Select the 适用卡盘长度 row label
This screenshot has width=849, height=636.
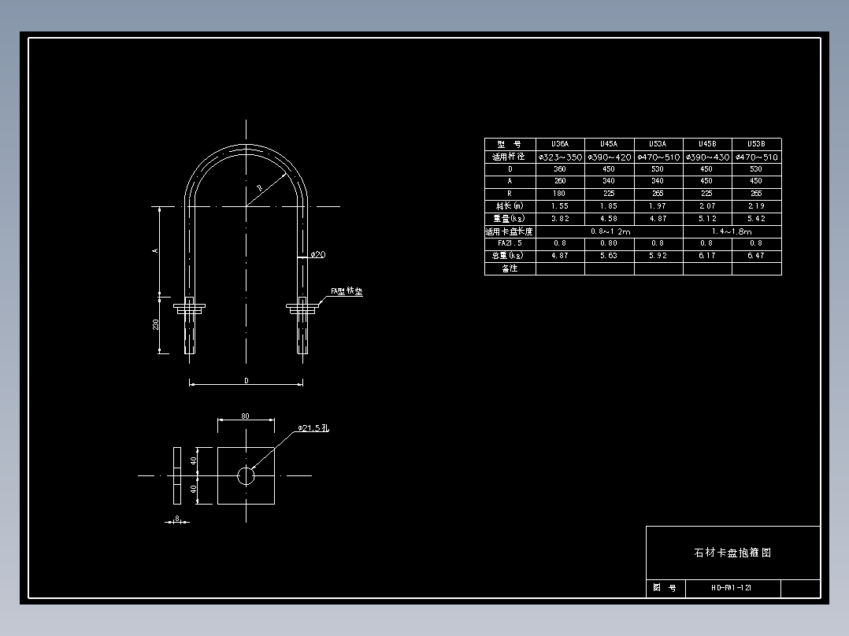click(x=510, y=231)
